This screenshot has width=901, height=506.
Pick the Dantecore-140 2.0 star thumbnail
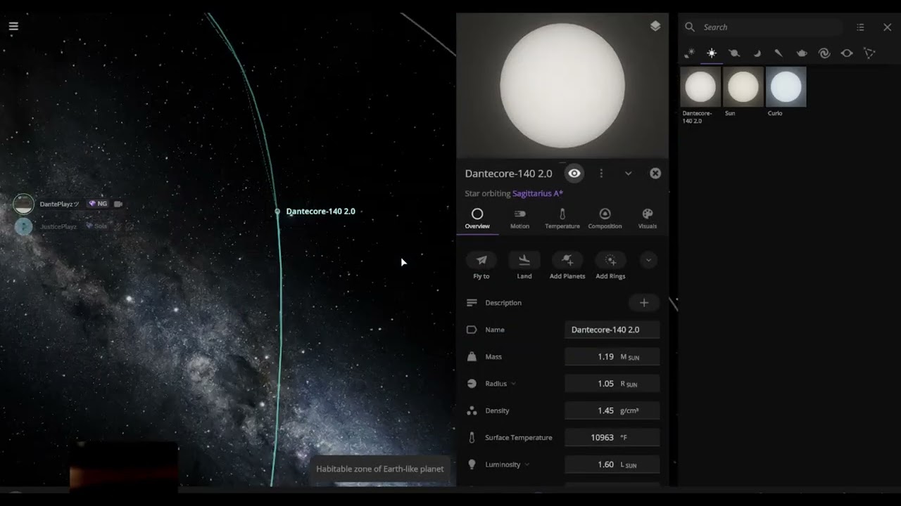[x=700, y=87]
